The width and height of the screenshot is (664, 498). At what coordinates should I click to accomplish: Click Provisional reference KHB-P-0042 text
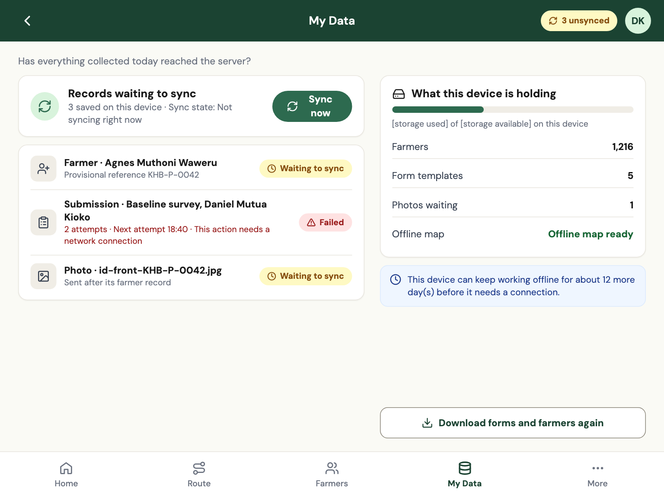pos(132,175)
